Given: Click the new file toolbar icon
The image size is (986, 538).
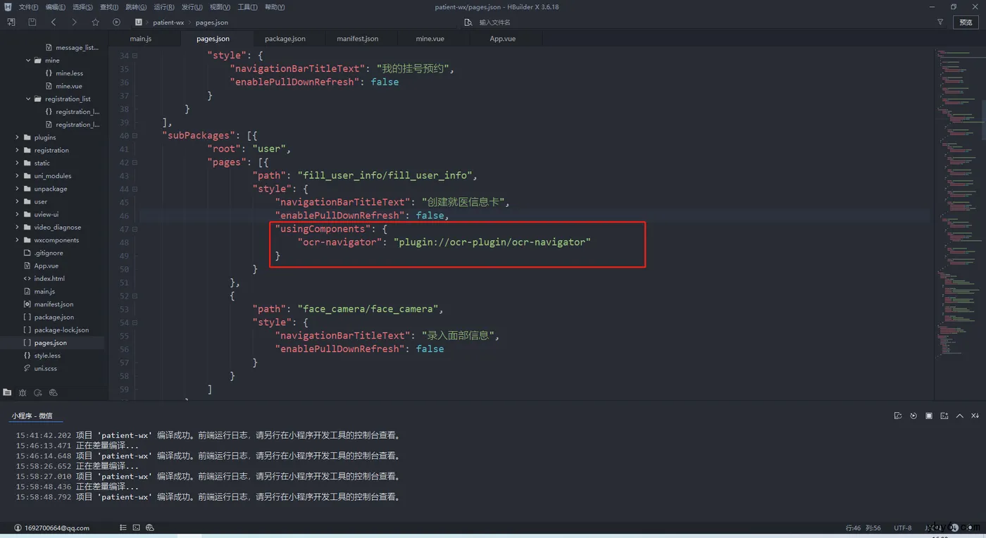Looking at the screenshot, I should point(11,23).
